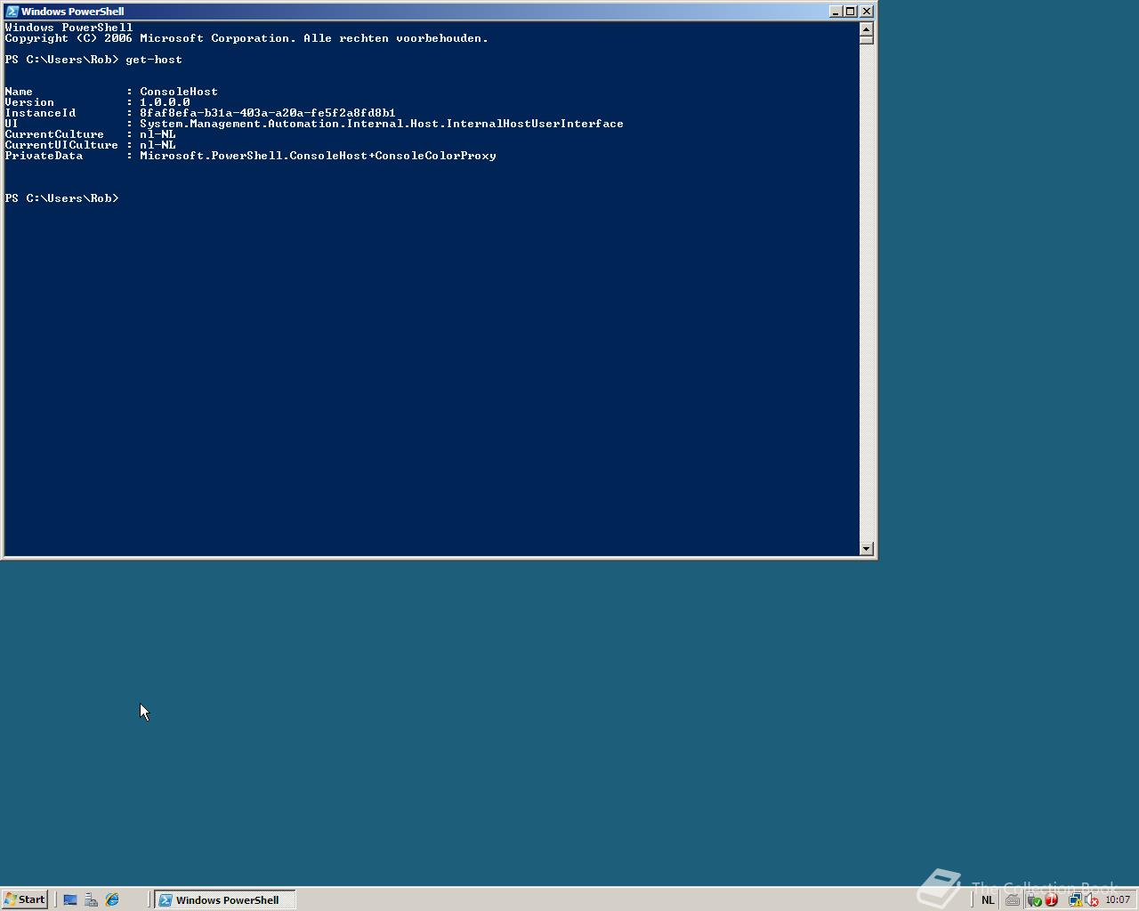
Task: Click the CurrentUICulture 'nl-NL' value
Action: pyautogui.click(x=158, y=145)
